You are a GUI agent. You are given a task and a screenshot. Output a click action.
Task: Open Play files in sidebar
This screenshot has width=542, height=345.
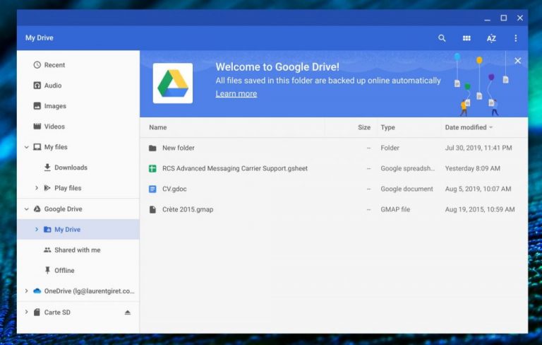(x=68, y=188)
